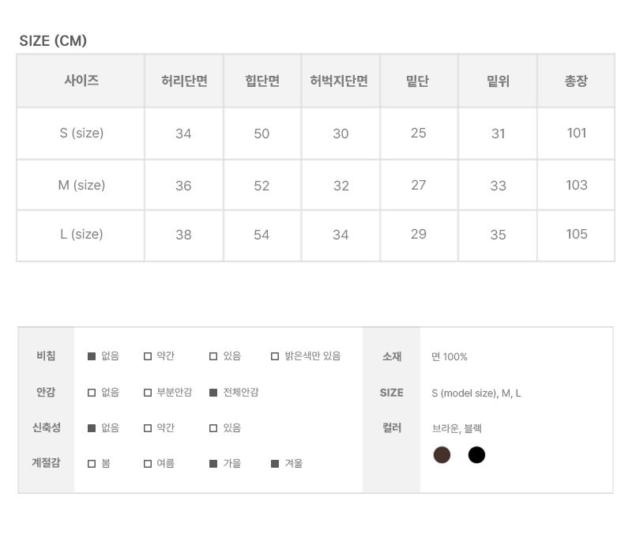The height and width of the screenshot is (542, 632).
Task: Uncheck the 전체안감 checkbox
Action: pos(213,393)
